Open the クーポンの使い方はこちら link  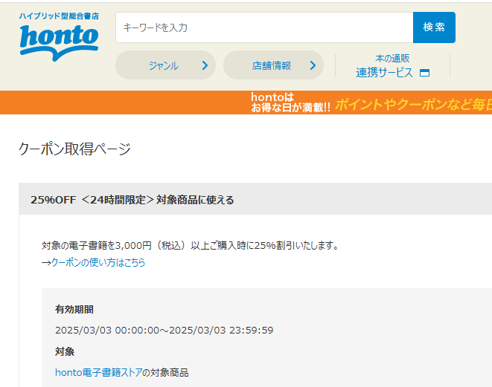(98, 262)
